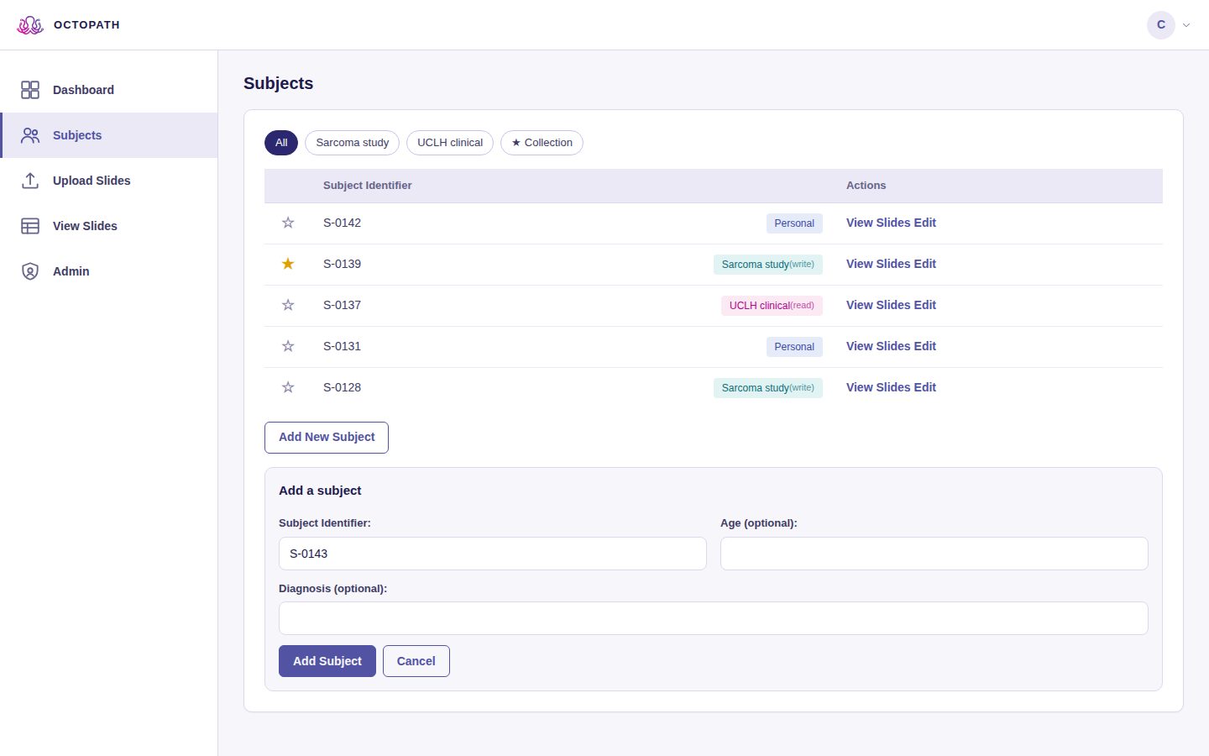Star subject S-0128
This screenshot has height=756, width=1209.
[288, 387]
